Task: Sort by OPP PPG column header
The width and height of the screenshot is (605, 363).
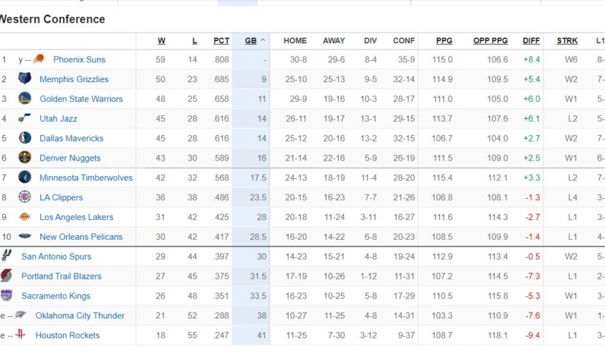Action: click(x=490, y=41)
